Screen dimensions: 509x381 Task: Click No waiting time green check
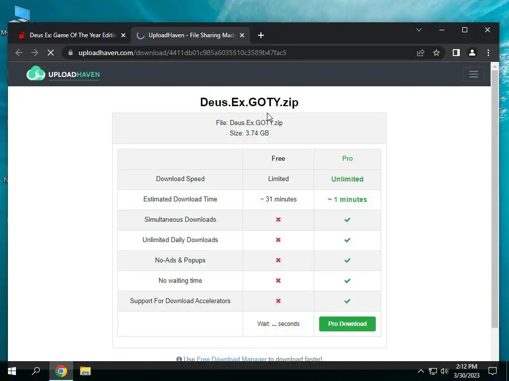tap(347, 281)
